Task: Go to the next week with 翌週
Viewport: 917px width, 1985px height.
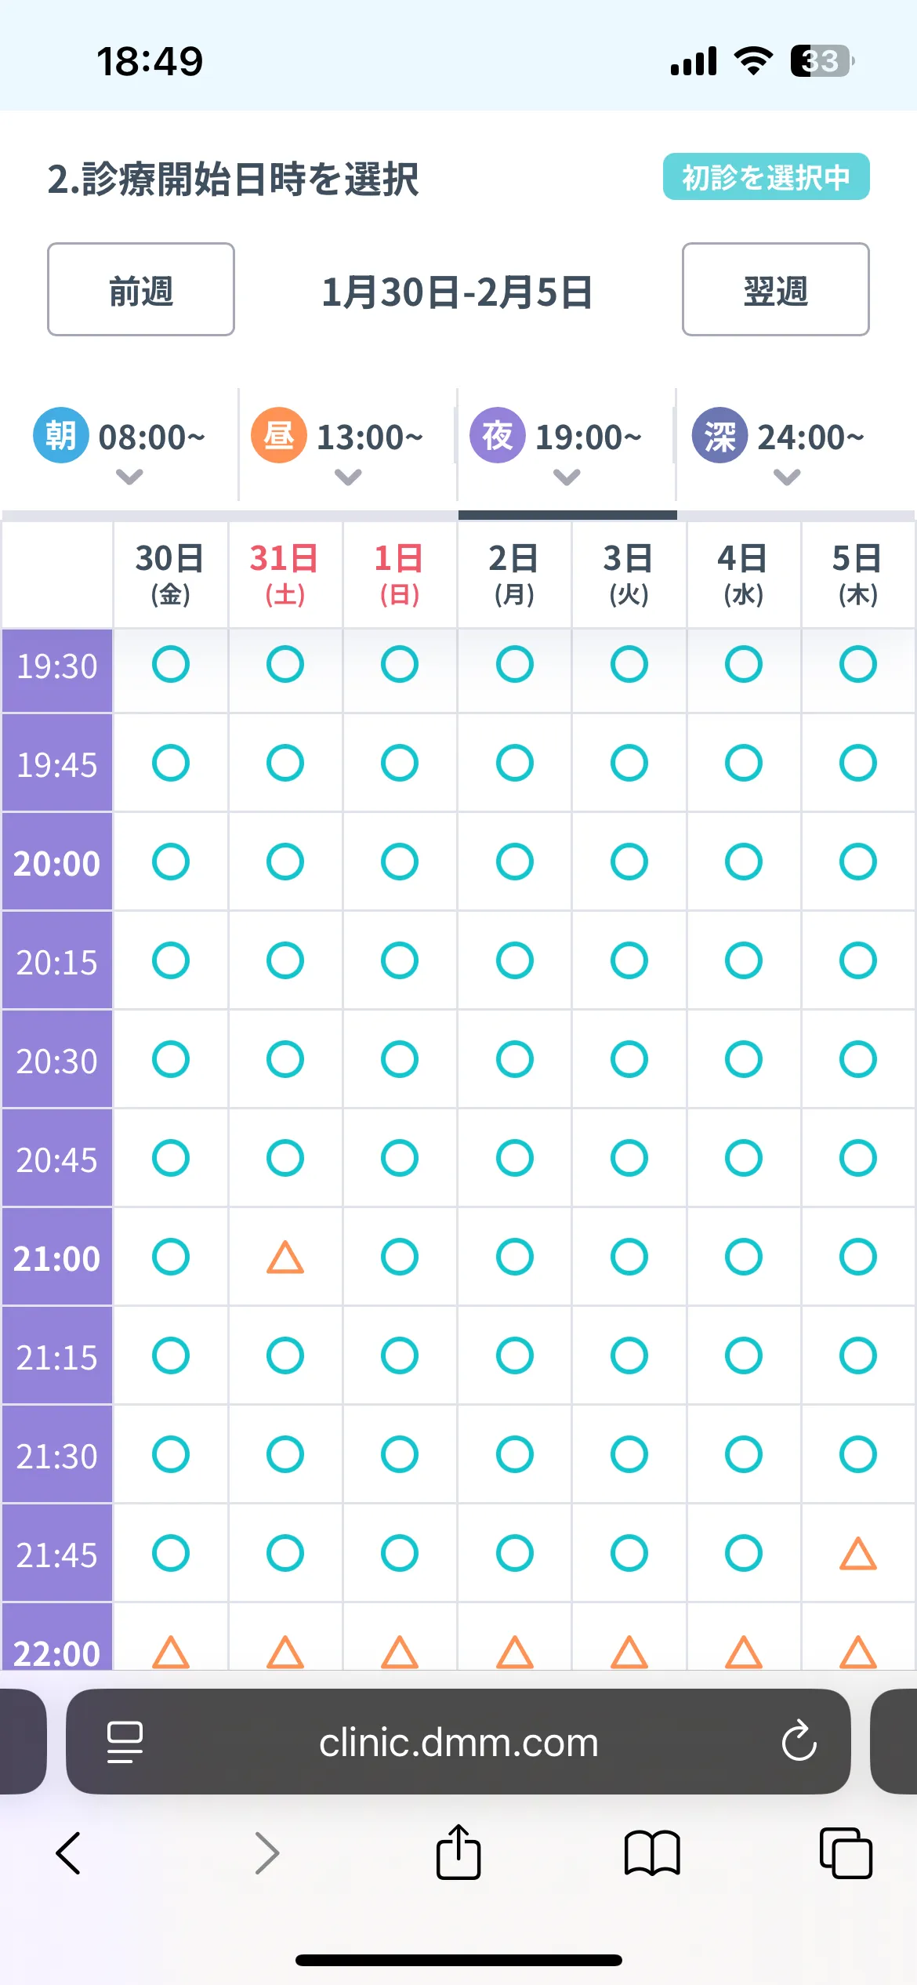Action: (775, 289)
